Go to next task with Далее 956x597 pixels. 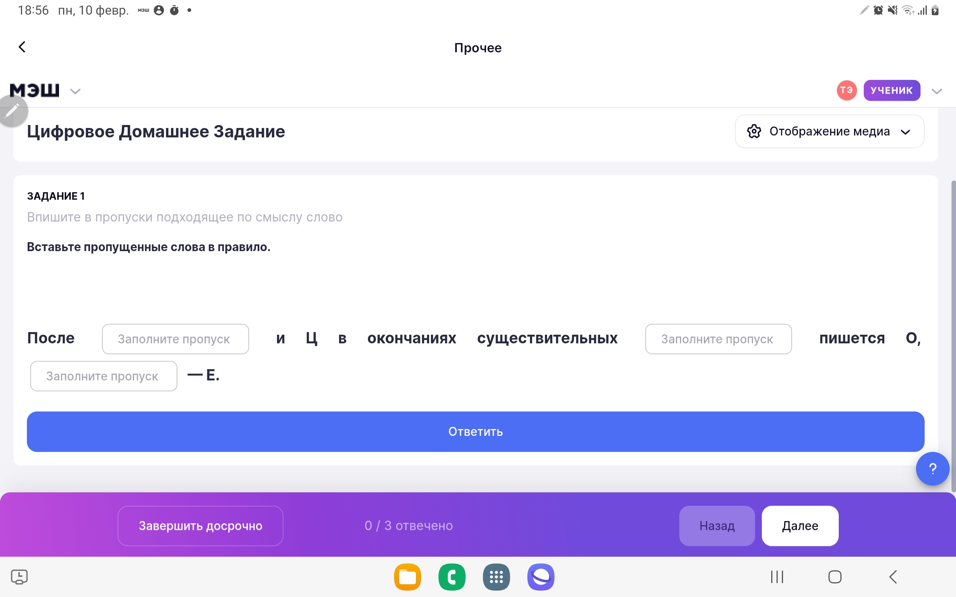[800, 526]
